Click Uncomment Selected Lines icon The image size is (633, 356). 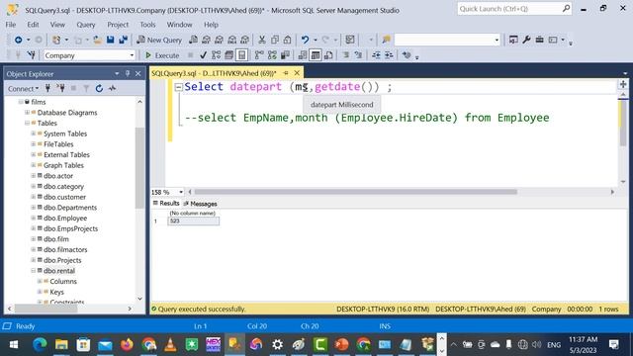click(358, 55)
